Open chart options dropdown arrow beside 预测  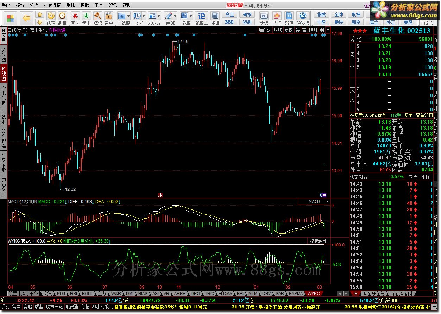click(328, 30)
